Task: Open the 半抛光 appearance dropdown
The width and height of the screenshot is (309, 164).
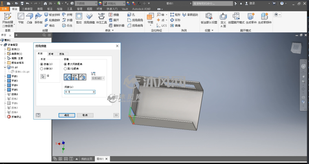Action: click(x=114, y=3)
